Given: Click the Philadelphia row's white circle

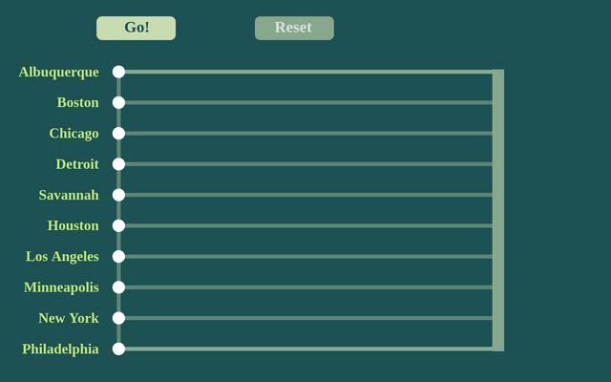Looking at the screenshot, I should 118,349.
